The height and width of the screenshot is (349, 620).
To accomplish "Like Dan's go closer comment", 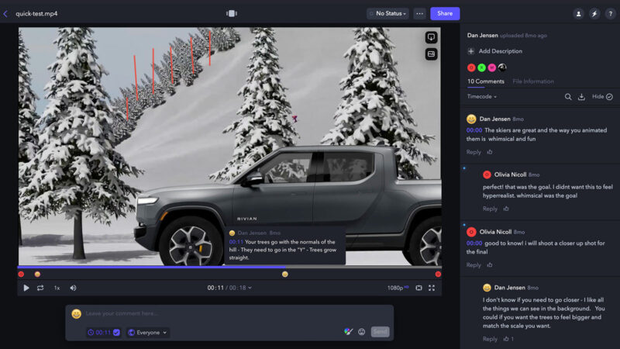I will point(508,339).
